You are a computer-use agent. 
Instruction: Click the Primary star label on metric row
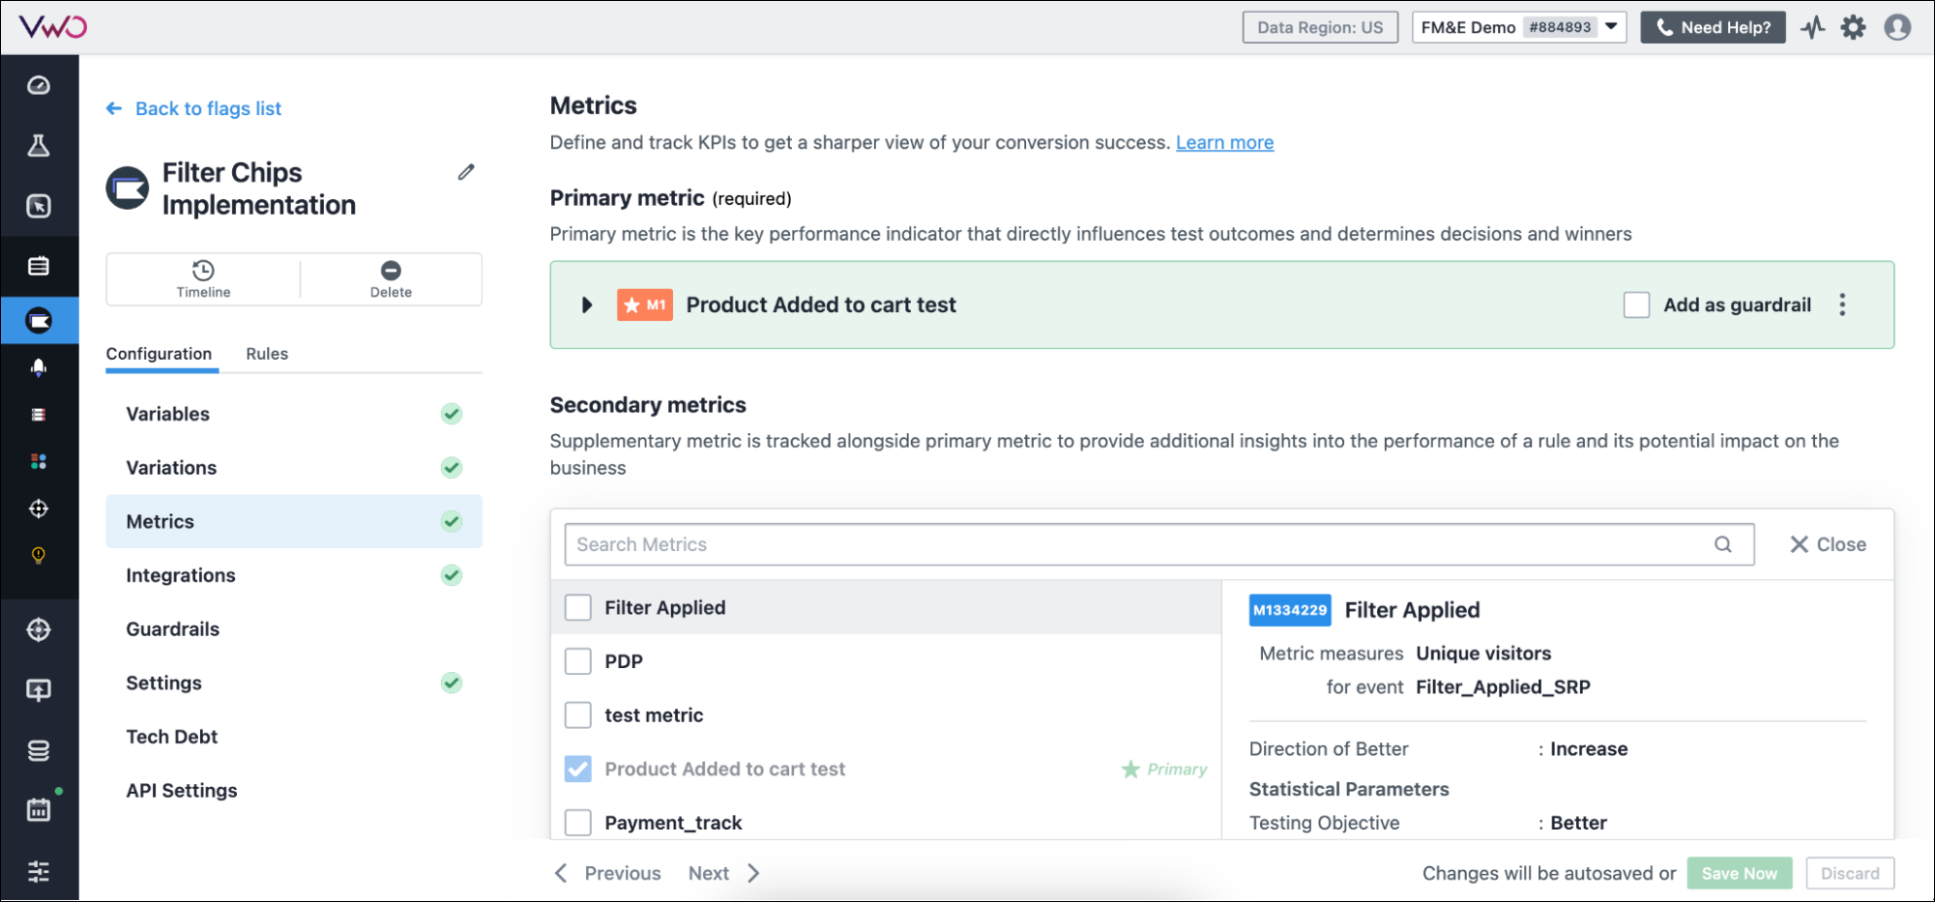click(x=1164, y=770)
